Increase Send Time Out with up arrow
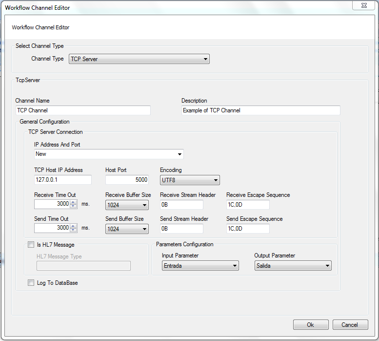This screenshot has height=341, width=379. 73,226
